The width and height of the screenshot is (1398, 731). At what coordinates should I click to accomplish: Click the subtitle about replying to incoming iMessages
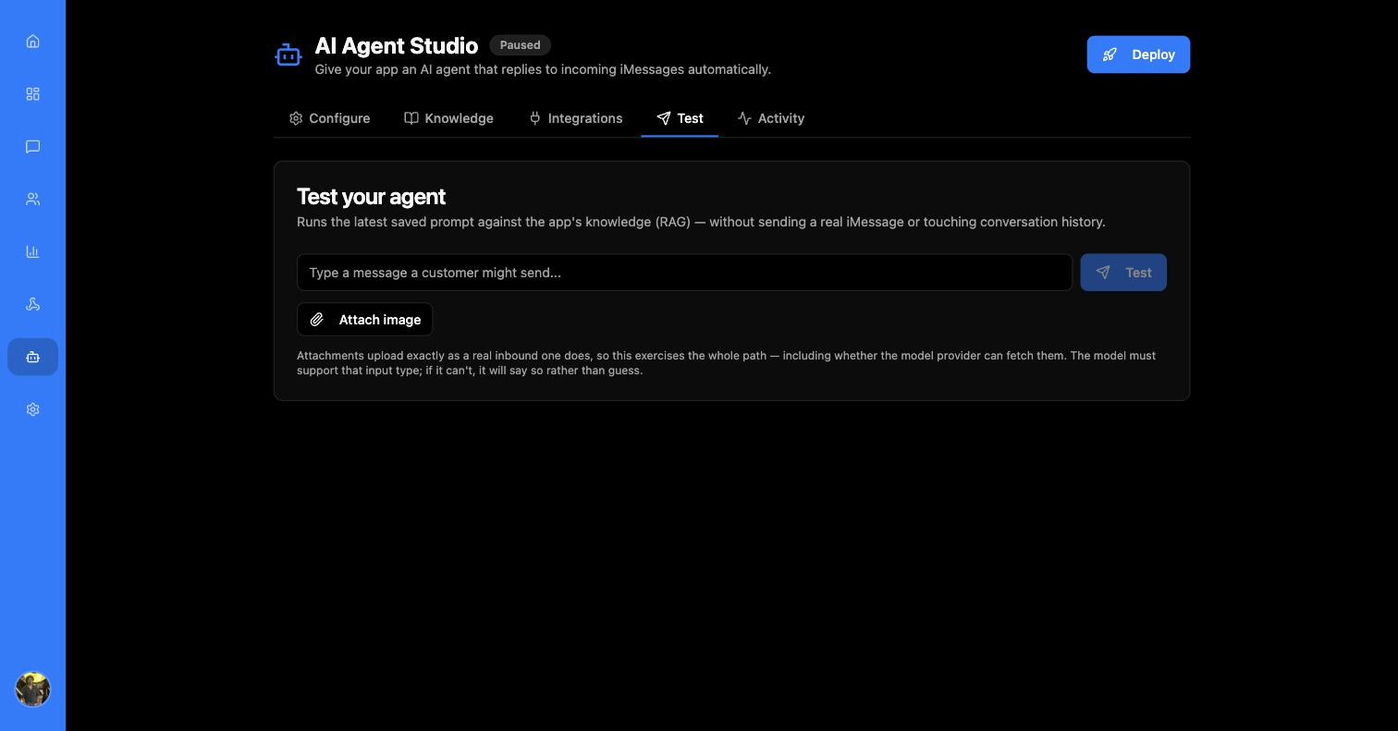click(543, 70)
